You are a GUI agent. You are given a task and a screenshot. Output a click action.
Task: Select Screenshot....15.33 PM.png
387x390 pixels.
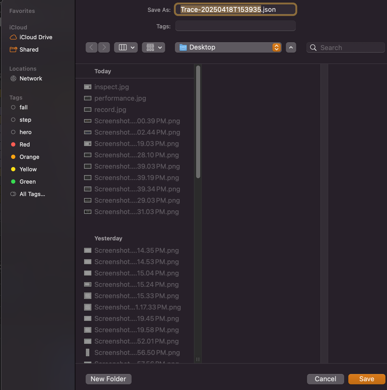(137, 296)
